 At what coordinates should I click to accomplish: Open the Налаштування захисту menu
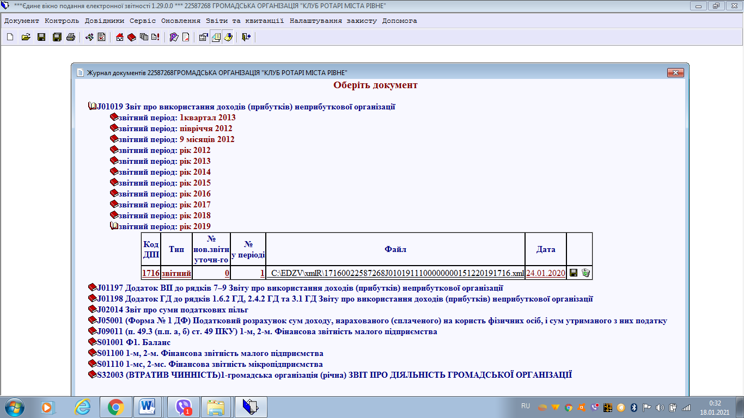pyautogui.click(x=333, y=21)
